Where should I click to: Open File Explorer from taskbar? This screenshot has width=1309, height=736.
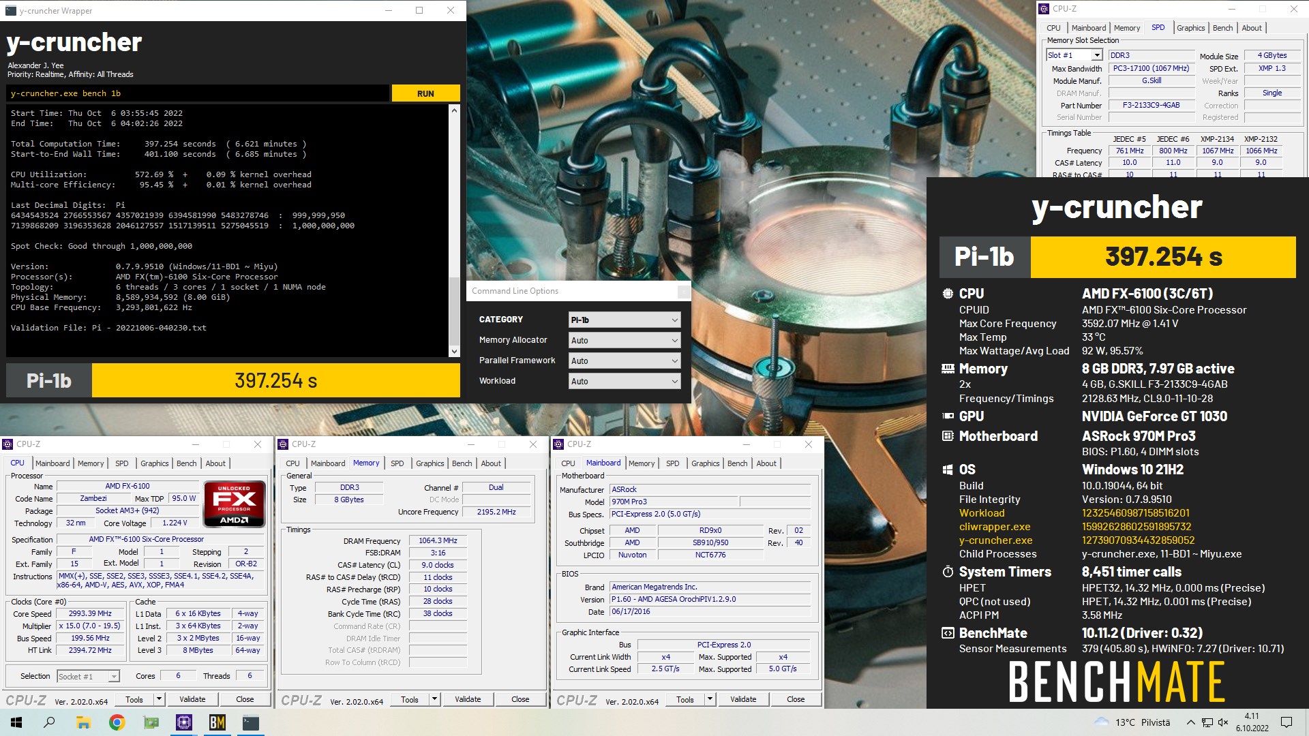click(83, 722)
